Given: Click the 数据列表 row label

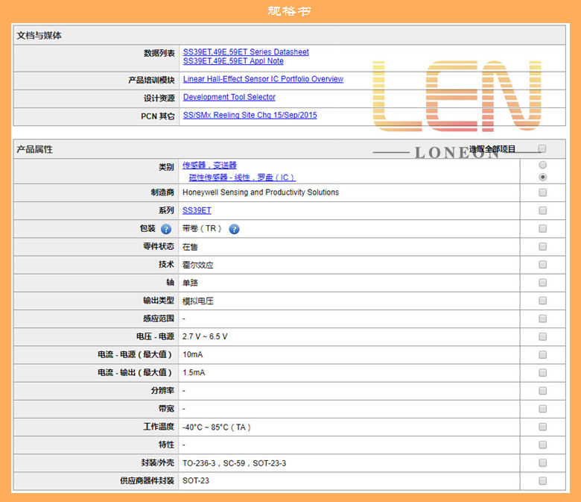Looking at the screenshot, I should (159, 54).
